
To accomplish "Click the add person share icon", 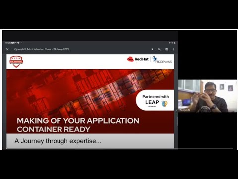I will 167,49.
